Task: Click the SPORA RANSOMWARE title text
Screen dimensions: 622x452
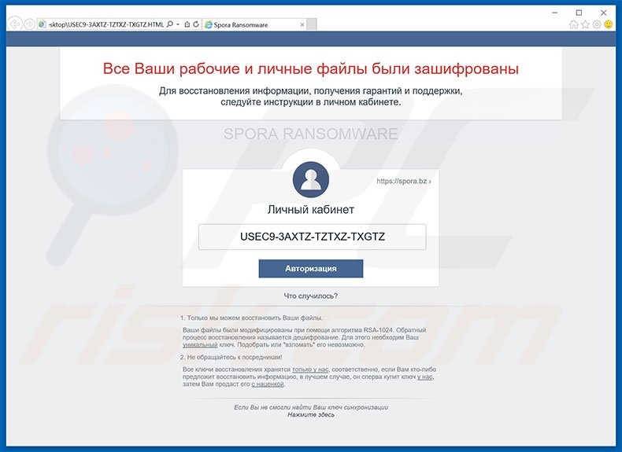Action: pos(310,134)
